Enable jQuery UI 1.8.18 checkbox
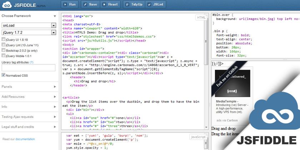The image size is (300, 150). point(3,39)
